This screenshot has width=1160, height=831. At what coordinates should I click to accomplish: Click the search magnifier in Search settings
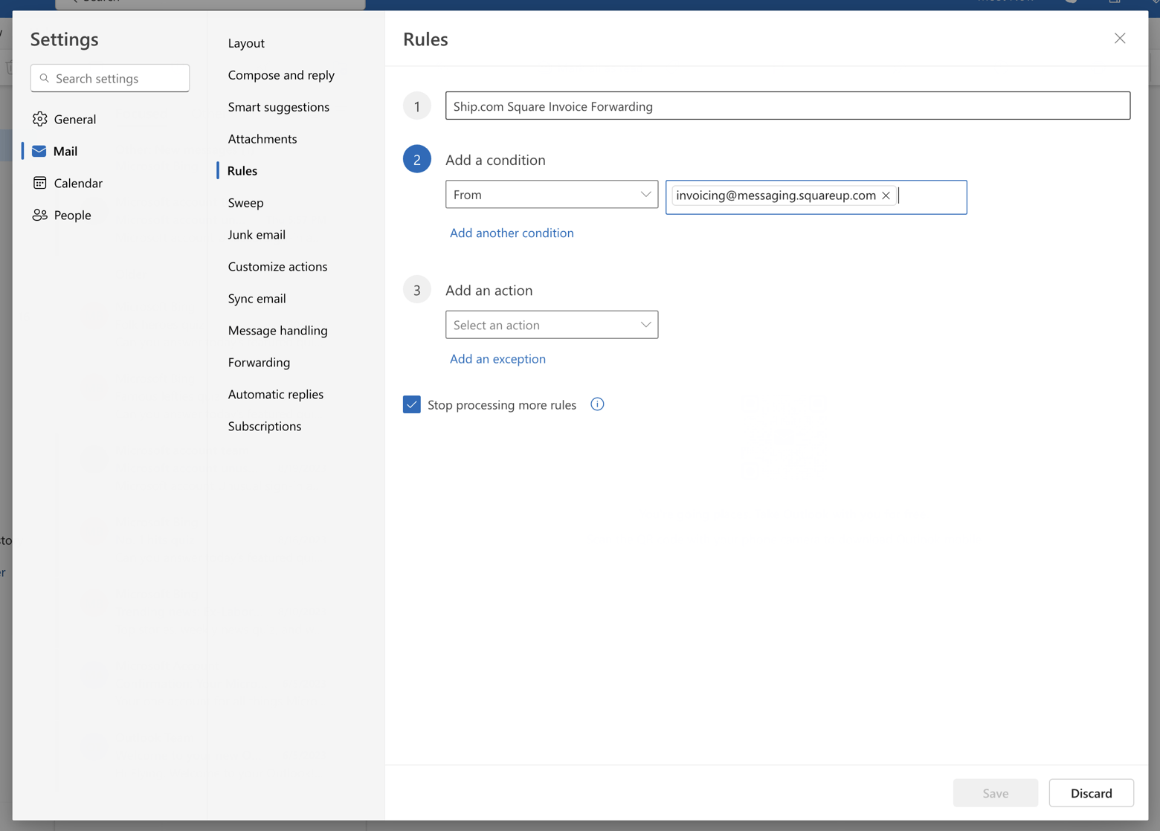45,78
